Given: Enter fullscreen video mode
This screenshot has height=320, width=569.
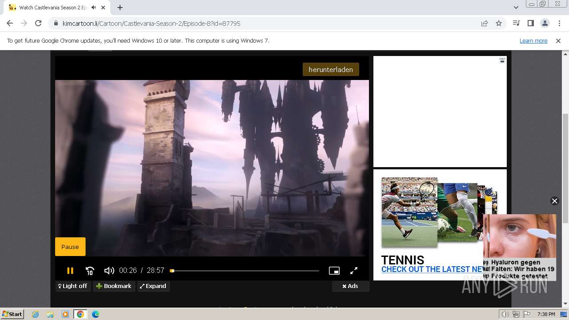Looking at the screenshot, I should 354,270.
